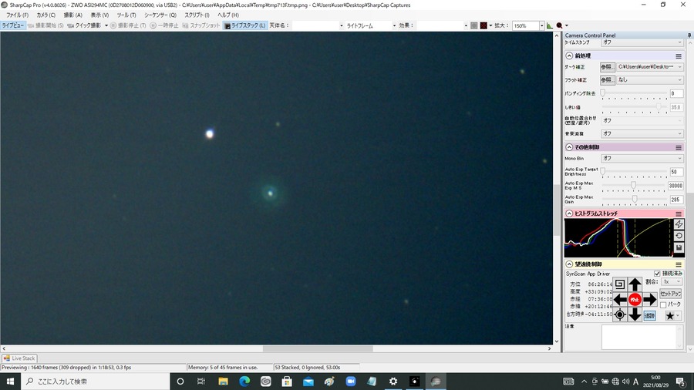Click 参照 browse button for ダーク補正
Screen dimensions: 694x390
click(x=608, y=67)
